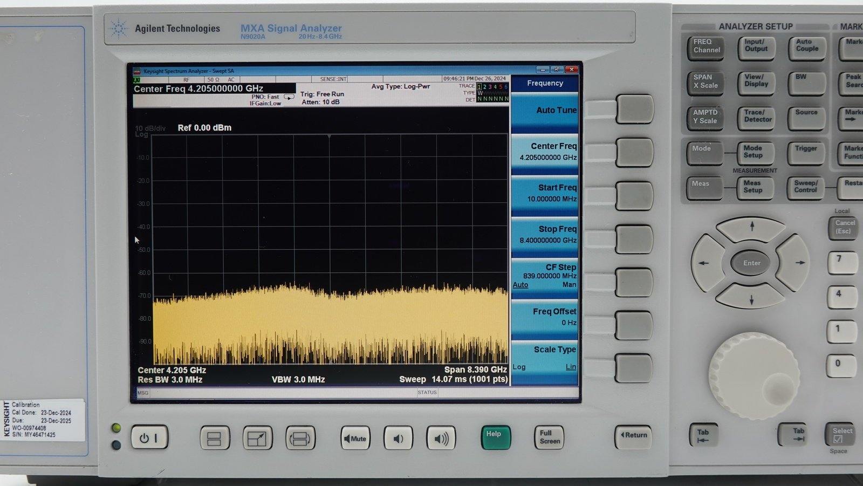Click the numeric keypad 1 key
This screenshot has height=486, width=863.
click(x=841, y=332)
